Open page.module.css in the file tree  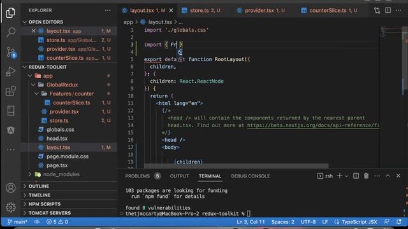(x=68, y=156)
